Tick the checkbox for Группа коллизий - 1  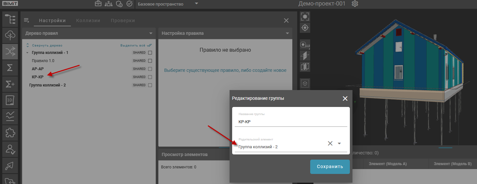pos(150,53)
